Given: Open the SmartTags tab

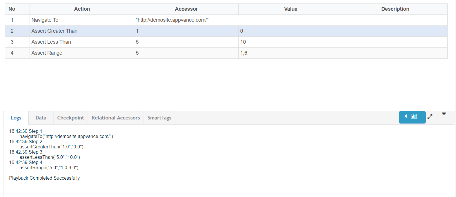Looking at the screenshot, I should (x=159, y=118).
